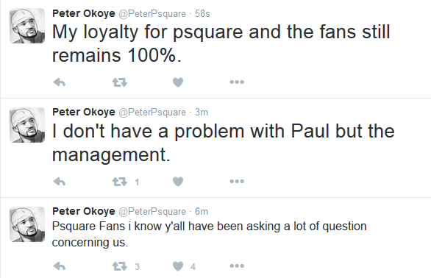
Task: Reply to the problem with Paul tweet
Action: coord(60,182)
